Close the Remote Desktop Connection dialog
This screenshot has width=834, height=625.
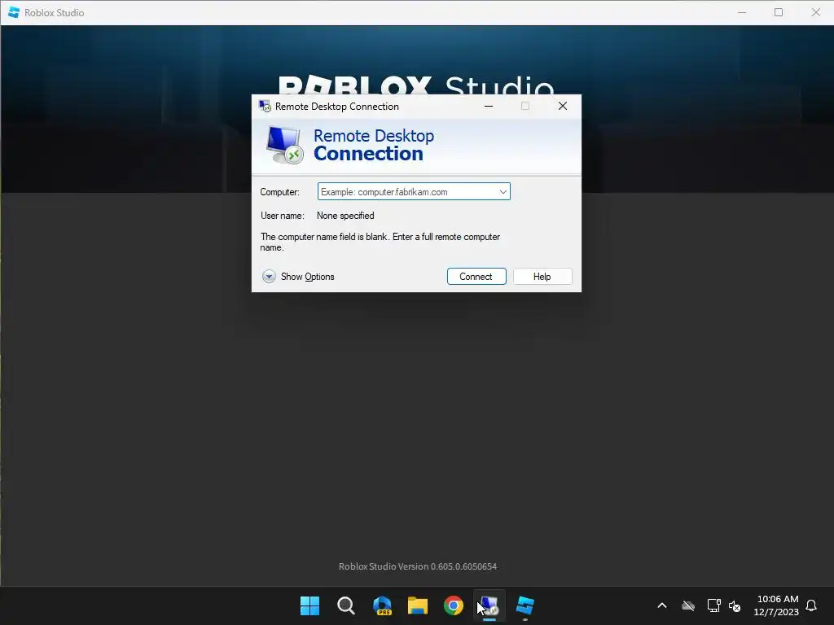(562, 107)
